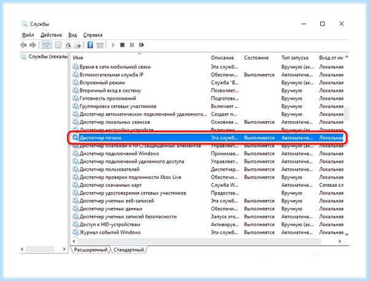
Task: Click the left arrow of the list's horizontal scrollbar
Action: pos(74,241)
